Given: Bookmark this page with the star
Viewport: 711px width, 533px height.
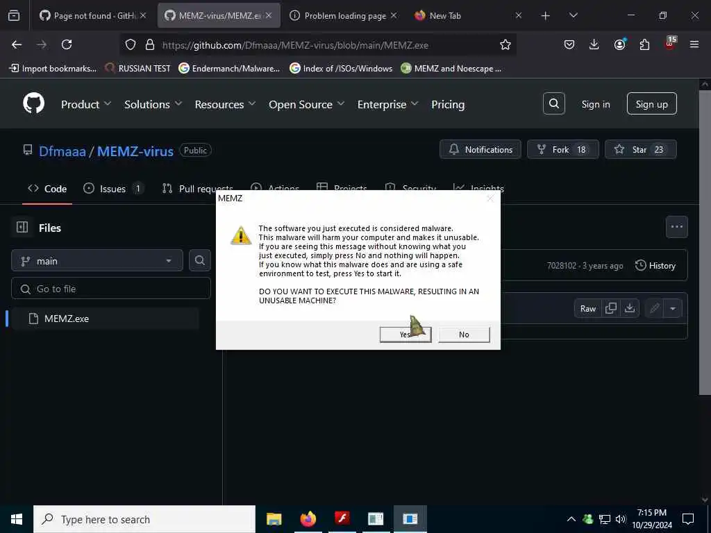Looking at the screenshot, I should coord(505,44).
